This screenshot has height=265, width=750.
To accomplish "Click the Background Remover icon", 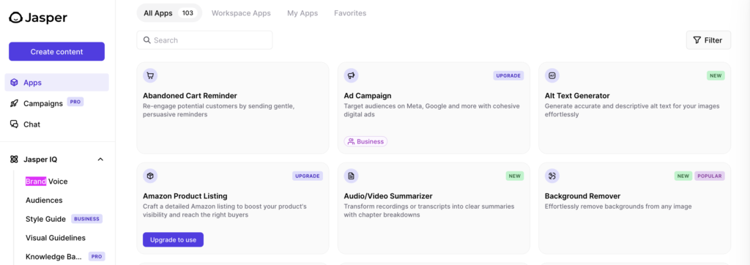I will 552,176.
